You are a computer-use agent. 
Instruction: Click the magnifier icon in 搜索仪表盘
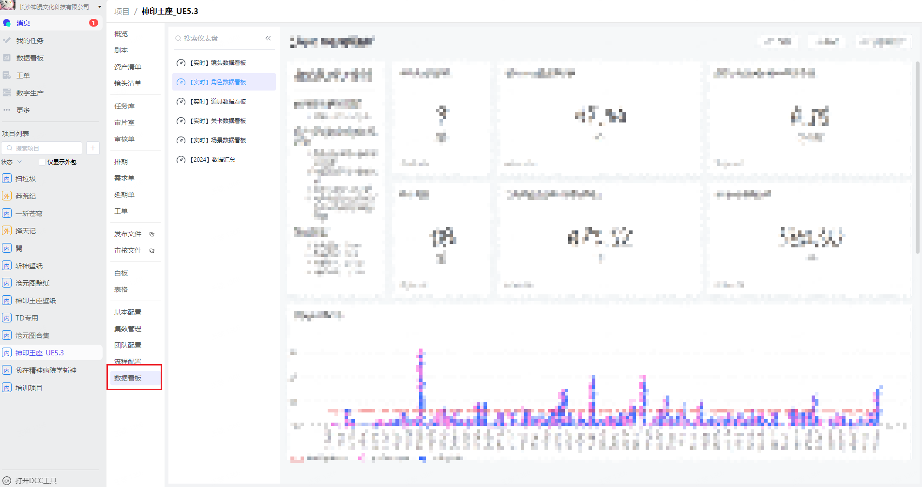point(178,38)
